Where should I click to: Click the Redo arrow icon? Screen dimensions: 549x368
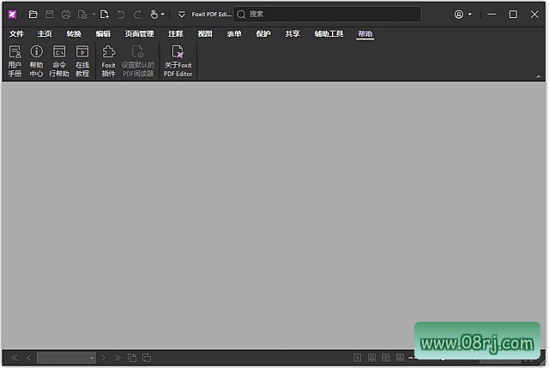137,15
